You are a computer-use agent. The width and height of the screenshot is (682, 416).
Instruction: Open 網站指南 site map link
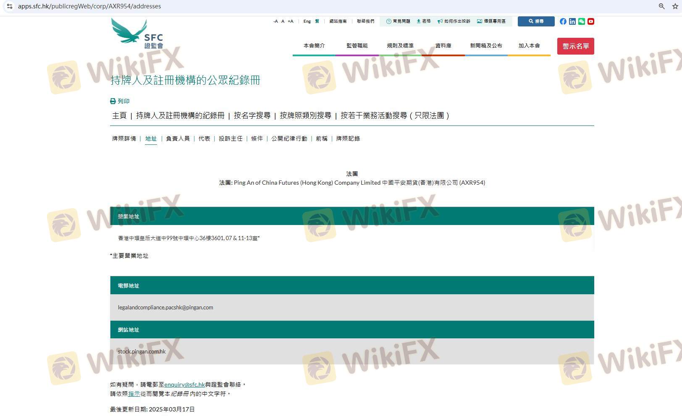click(338, 21)
